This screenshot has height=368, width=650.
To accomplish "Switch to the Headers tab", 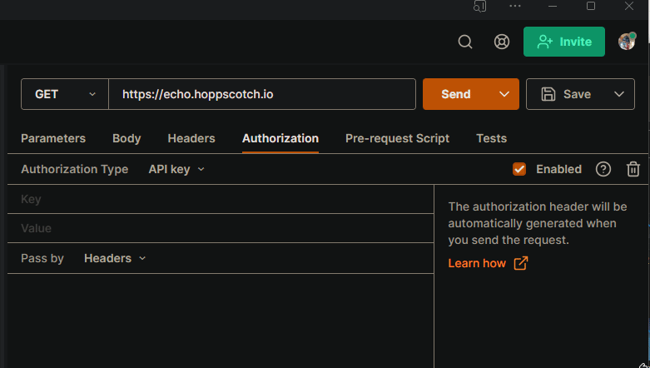I will [x=191, y=138].
